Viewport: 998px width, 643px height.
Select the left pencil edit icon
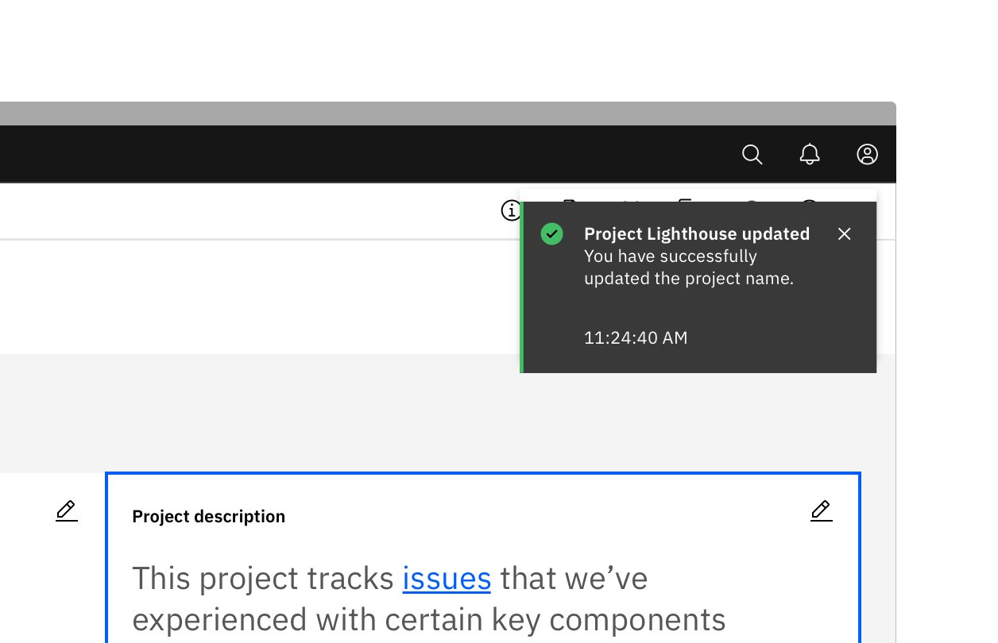(66, 510)
